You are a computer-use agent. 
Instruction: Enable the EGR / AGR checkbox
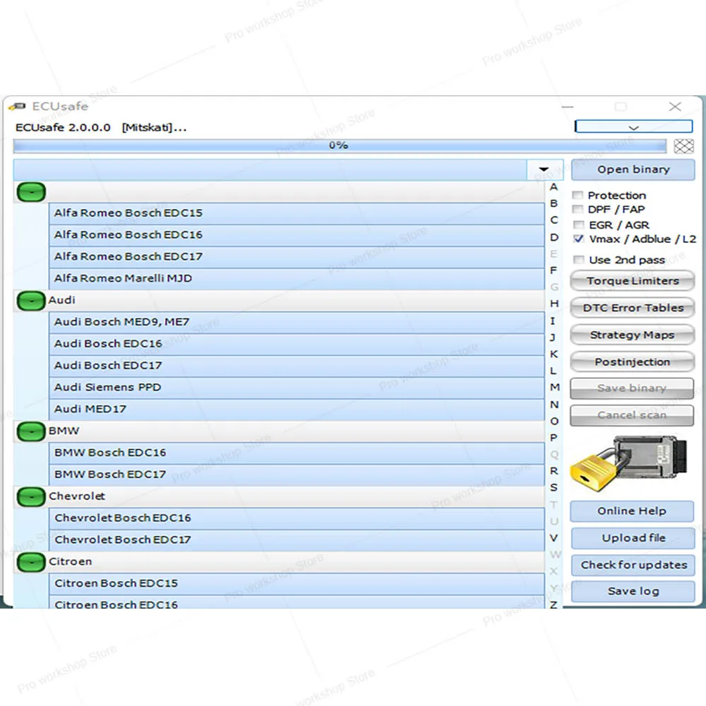[579, 225]
